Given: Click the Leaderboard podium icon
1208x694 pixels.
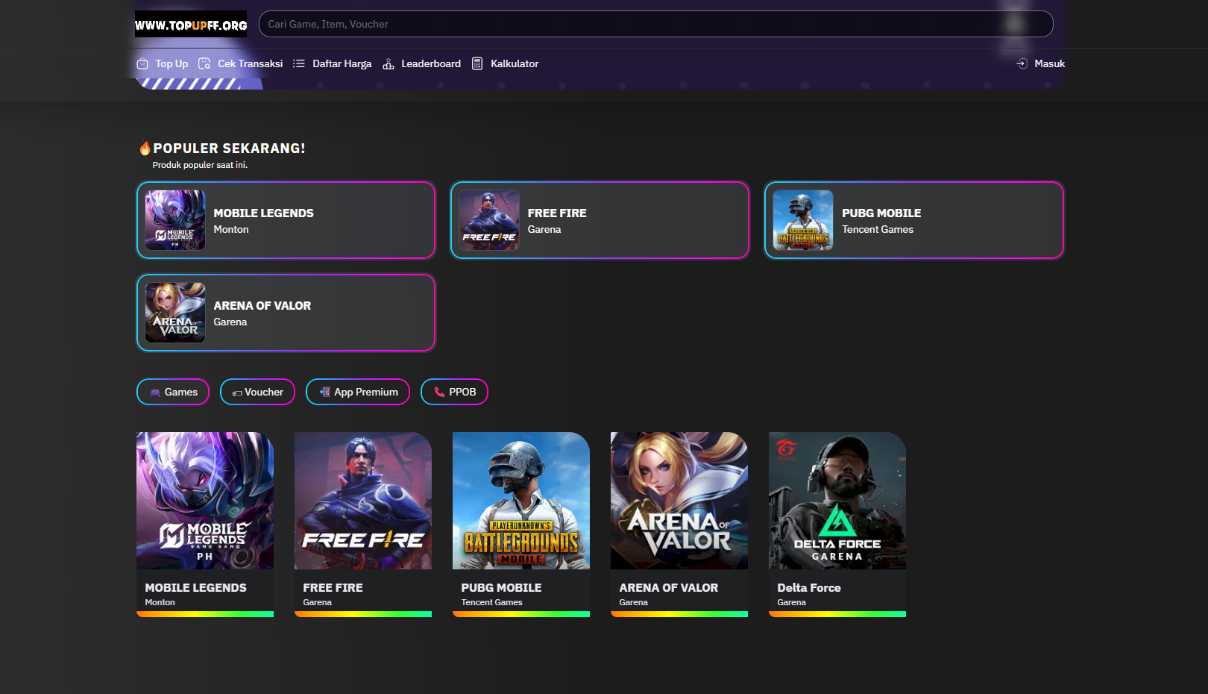Looking at the screenshot, I should point(388,64).
